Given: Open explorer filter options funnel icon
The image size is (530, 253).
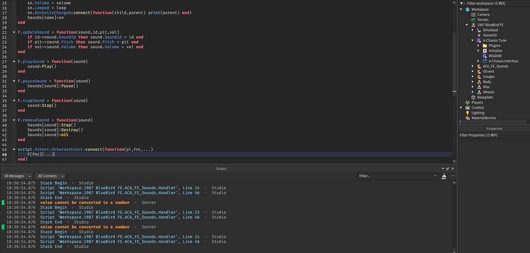Looking at the screenshot, I should click(x=462, y=3).
